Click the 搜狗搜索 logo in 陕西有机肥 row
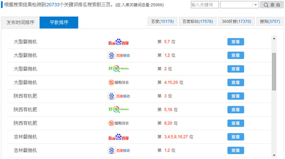 [119, 123]
